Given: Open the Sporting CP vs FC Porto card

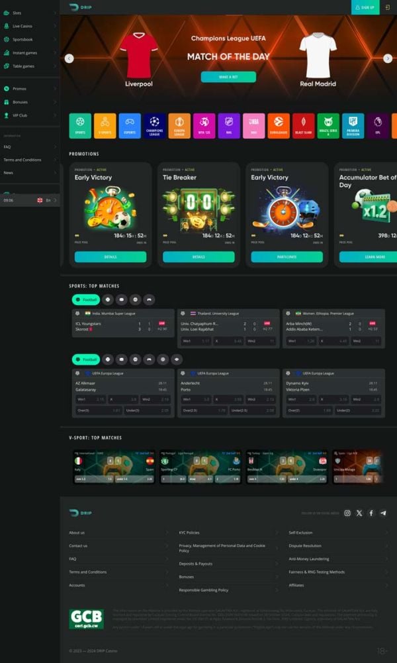Looking at the screenshot, I should [201, 467].
